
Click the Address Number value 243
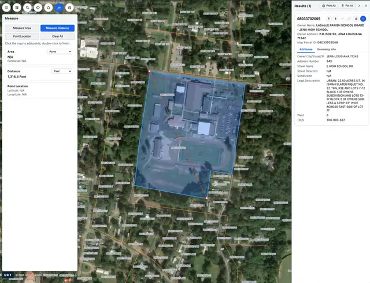pyautogui.click(x=329, y=61)
